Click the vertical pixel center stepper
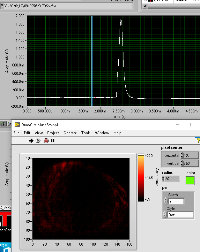Screen dimensions: 200x252 [x=182, y=164]
